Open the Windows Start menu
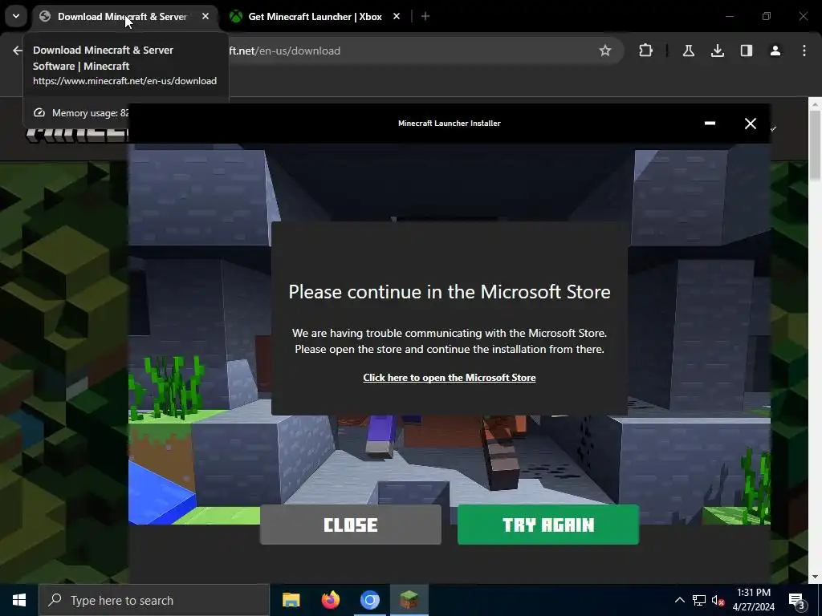Image resolution: width=822 pixels, height=616 pixels. coord(19,600)
